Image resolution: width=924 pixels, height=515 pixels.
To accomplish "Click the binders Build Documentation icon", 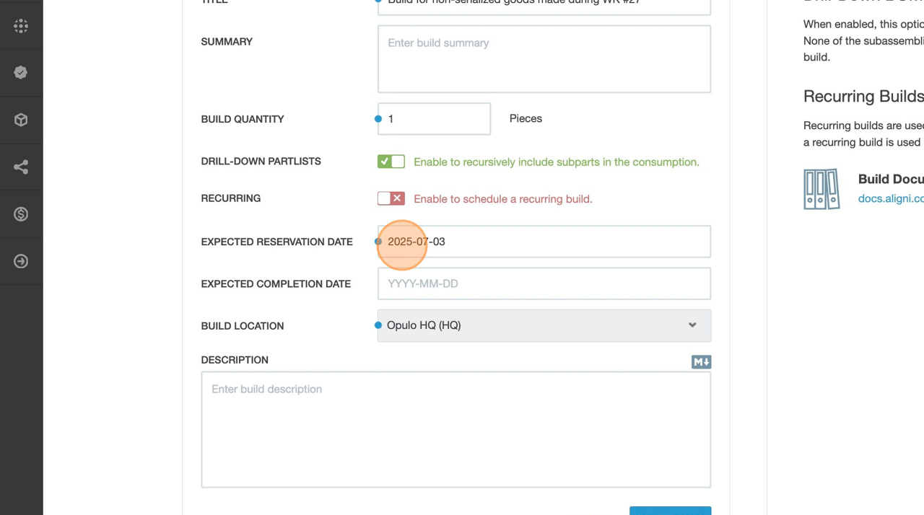I will pyautogui.click(x=821, y=189).
